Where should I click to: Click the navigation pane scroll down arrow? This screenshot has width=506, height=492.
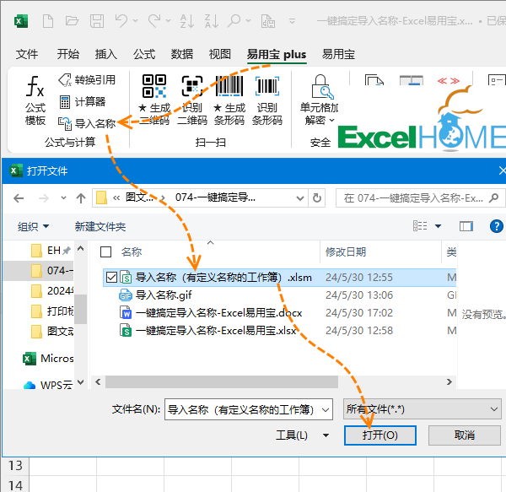coord(80,382)
